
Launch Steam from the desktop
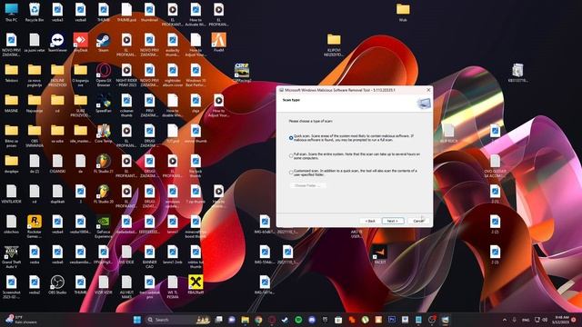[104, 43]
